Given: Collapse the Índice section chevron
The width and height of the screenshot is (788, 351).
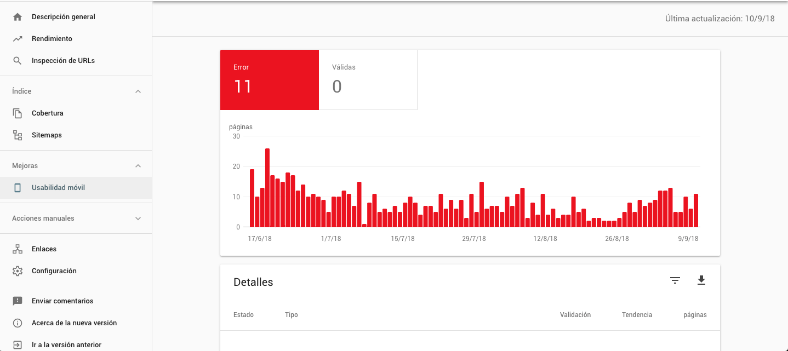Looking at the screenshot, I should (x=138, y=91).
